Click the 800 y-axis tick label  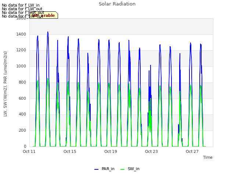(22, 82)
